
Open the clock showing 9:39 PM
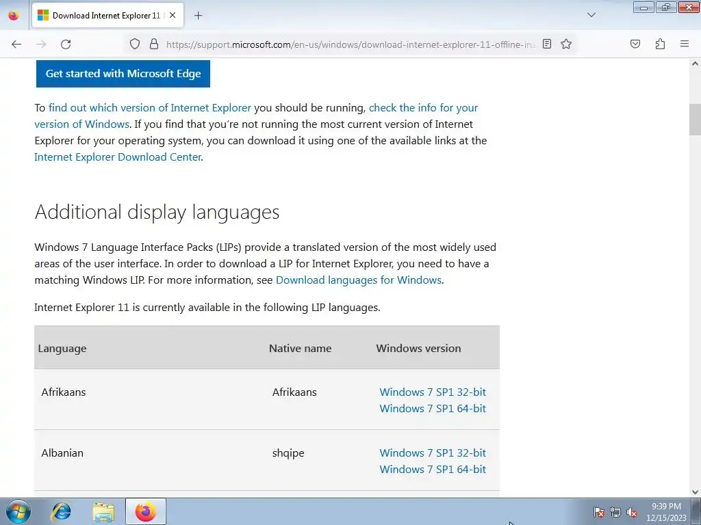coord(666,512)
